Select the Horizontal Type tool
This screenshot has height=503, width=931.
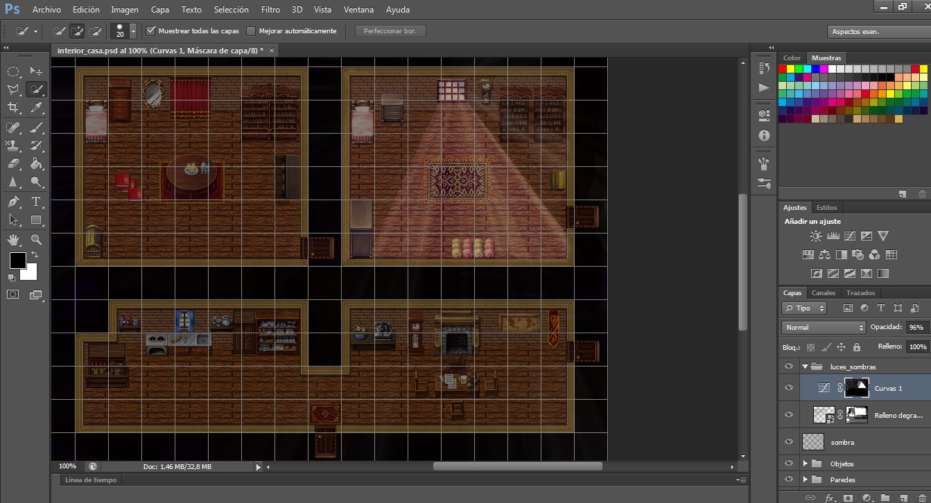coord(37,202)
